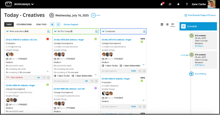Click the blue plus add task button
Viewport: 220px width, 127px height.
tap(52, 24)
